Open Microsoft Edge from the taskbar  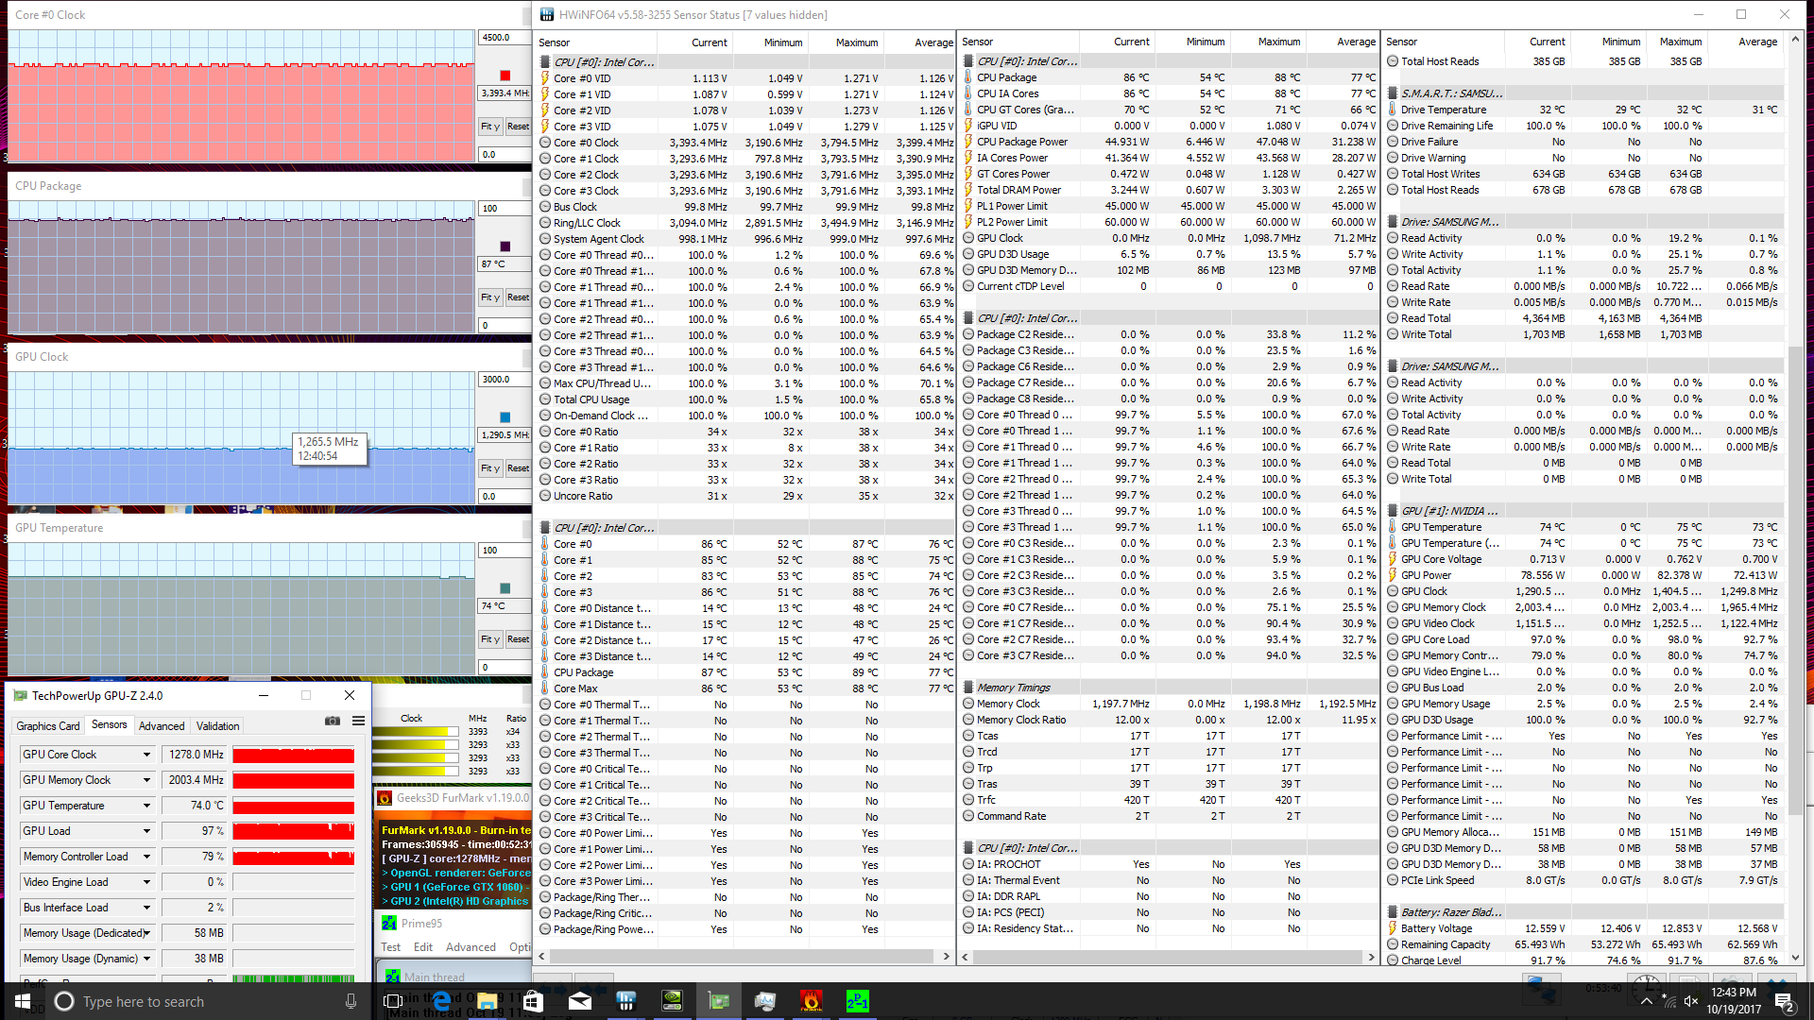click(441, 1001)
